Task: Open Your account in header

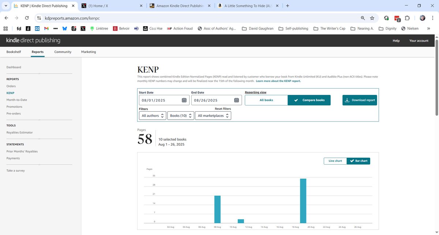Action: [419, 41]
